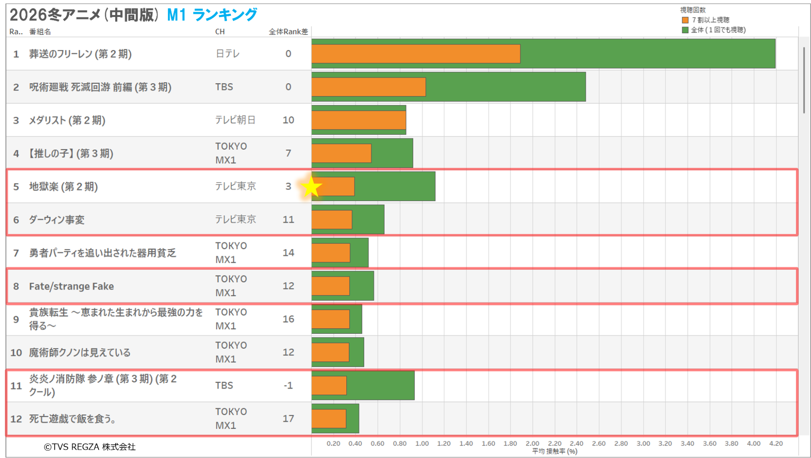Image resolution: width=811 pixels, height=458 pixels.
Task: Click the Fate/strange Fake row title
Action: click(71, 286)
